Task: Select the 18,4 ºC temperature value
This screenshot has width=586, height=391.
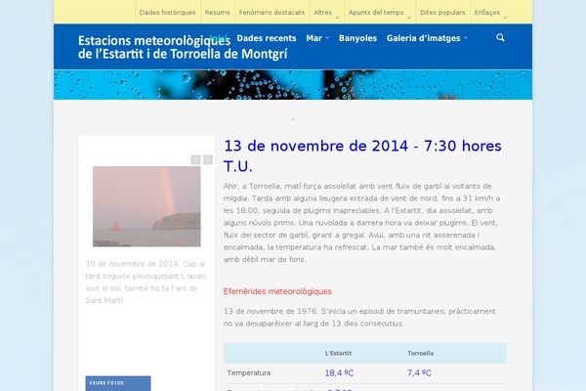Action: pos(339,373)
